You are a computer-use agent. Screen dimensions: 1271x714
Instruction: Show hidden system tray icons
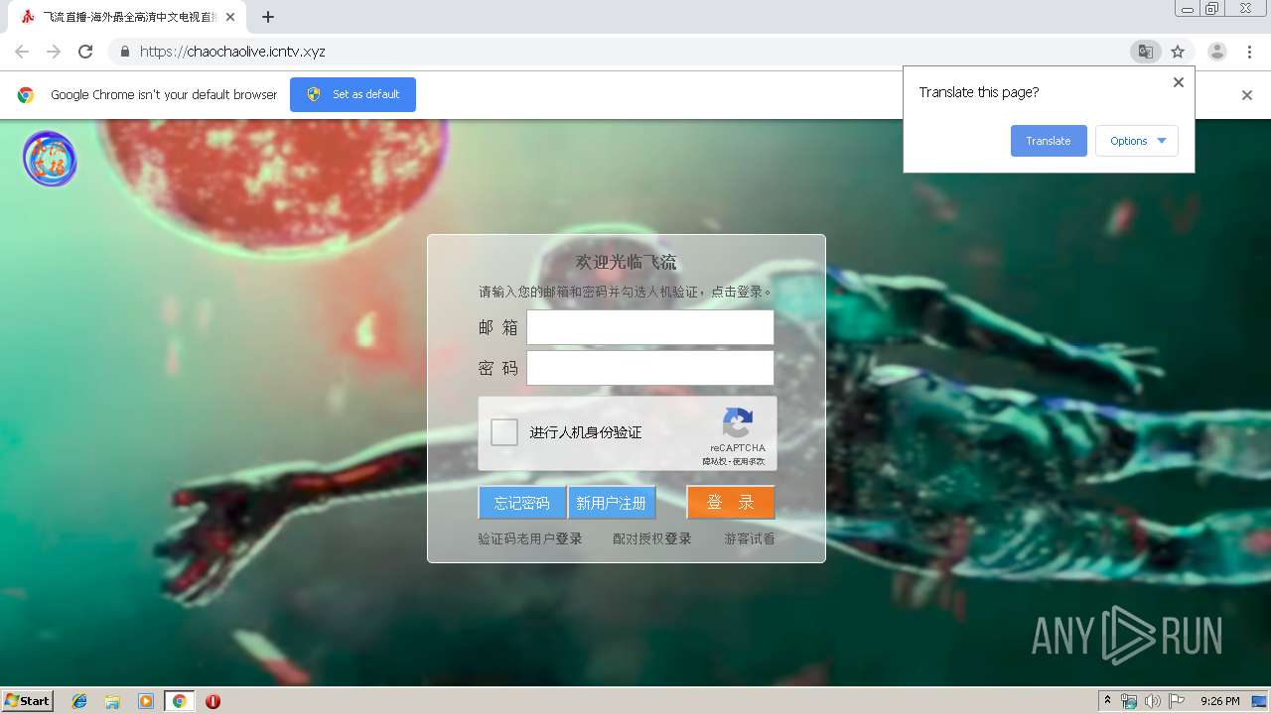[1107, 701]
